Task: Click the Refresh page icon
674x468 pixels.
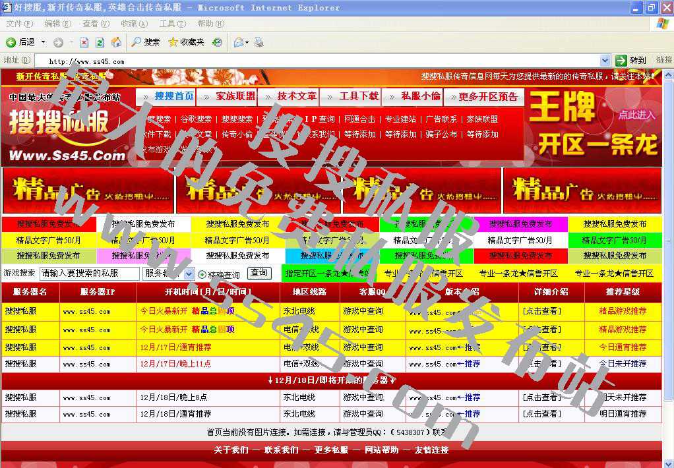Action: click(x=100, y=42)
